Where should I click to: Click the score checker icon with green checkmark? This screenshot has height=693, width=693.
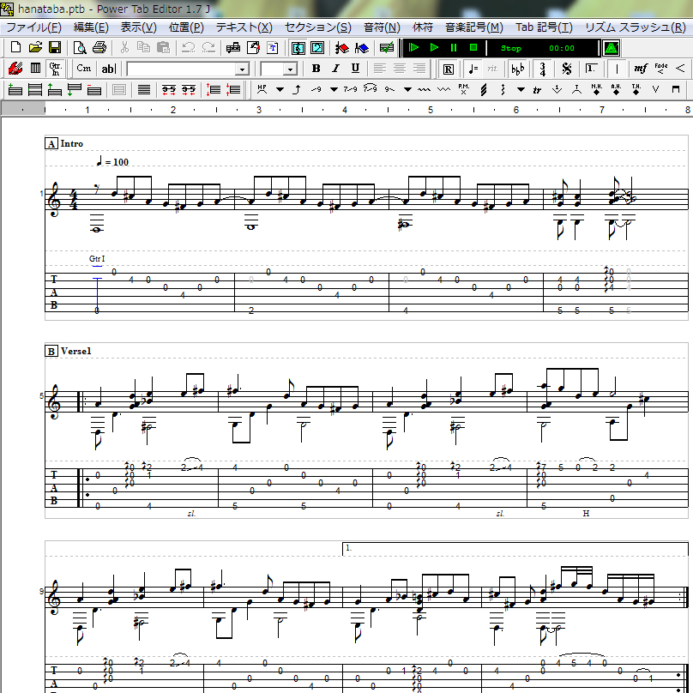(386, 47)
